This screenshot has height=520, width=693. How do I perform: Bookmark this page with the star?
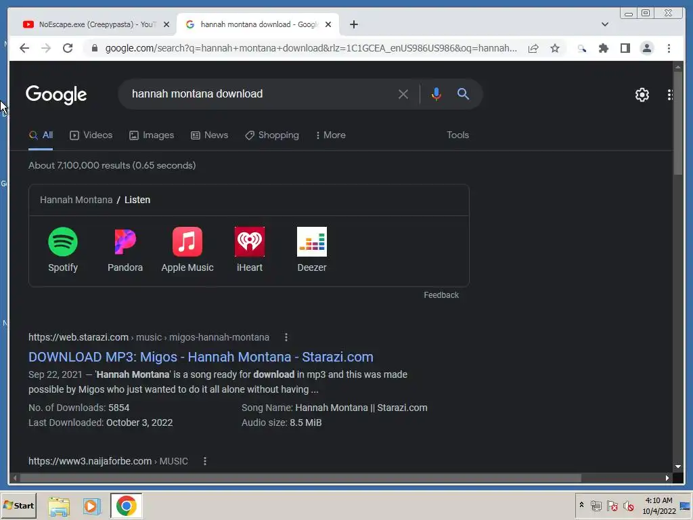coord(555,48)
